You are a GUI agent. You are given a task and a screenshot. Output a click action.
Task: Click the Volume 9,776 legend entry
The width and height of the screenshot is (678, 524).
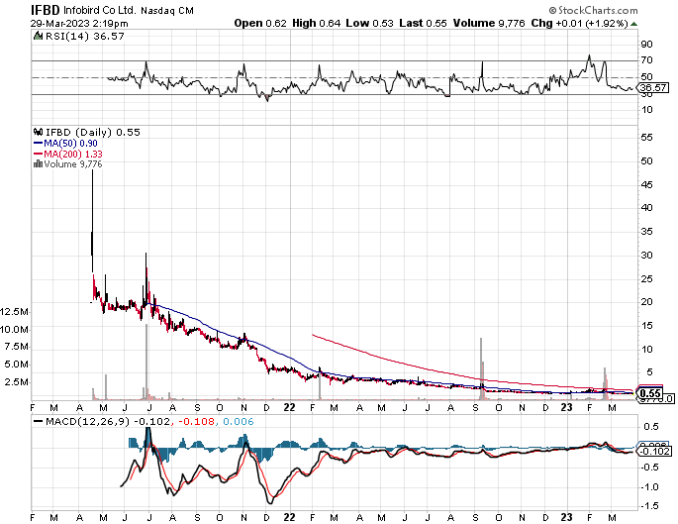point(73,164)
